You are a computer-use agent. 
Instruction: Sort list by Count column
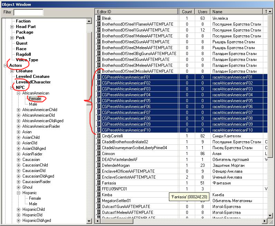click(x=187, y=12)
